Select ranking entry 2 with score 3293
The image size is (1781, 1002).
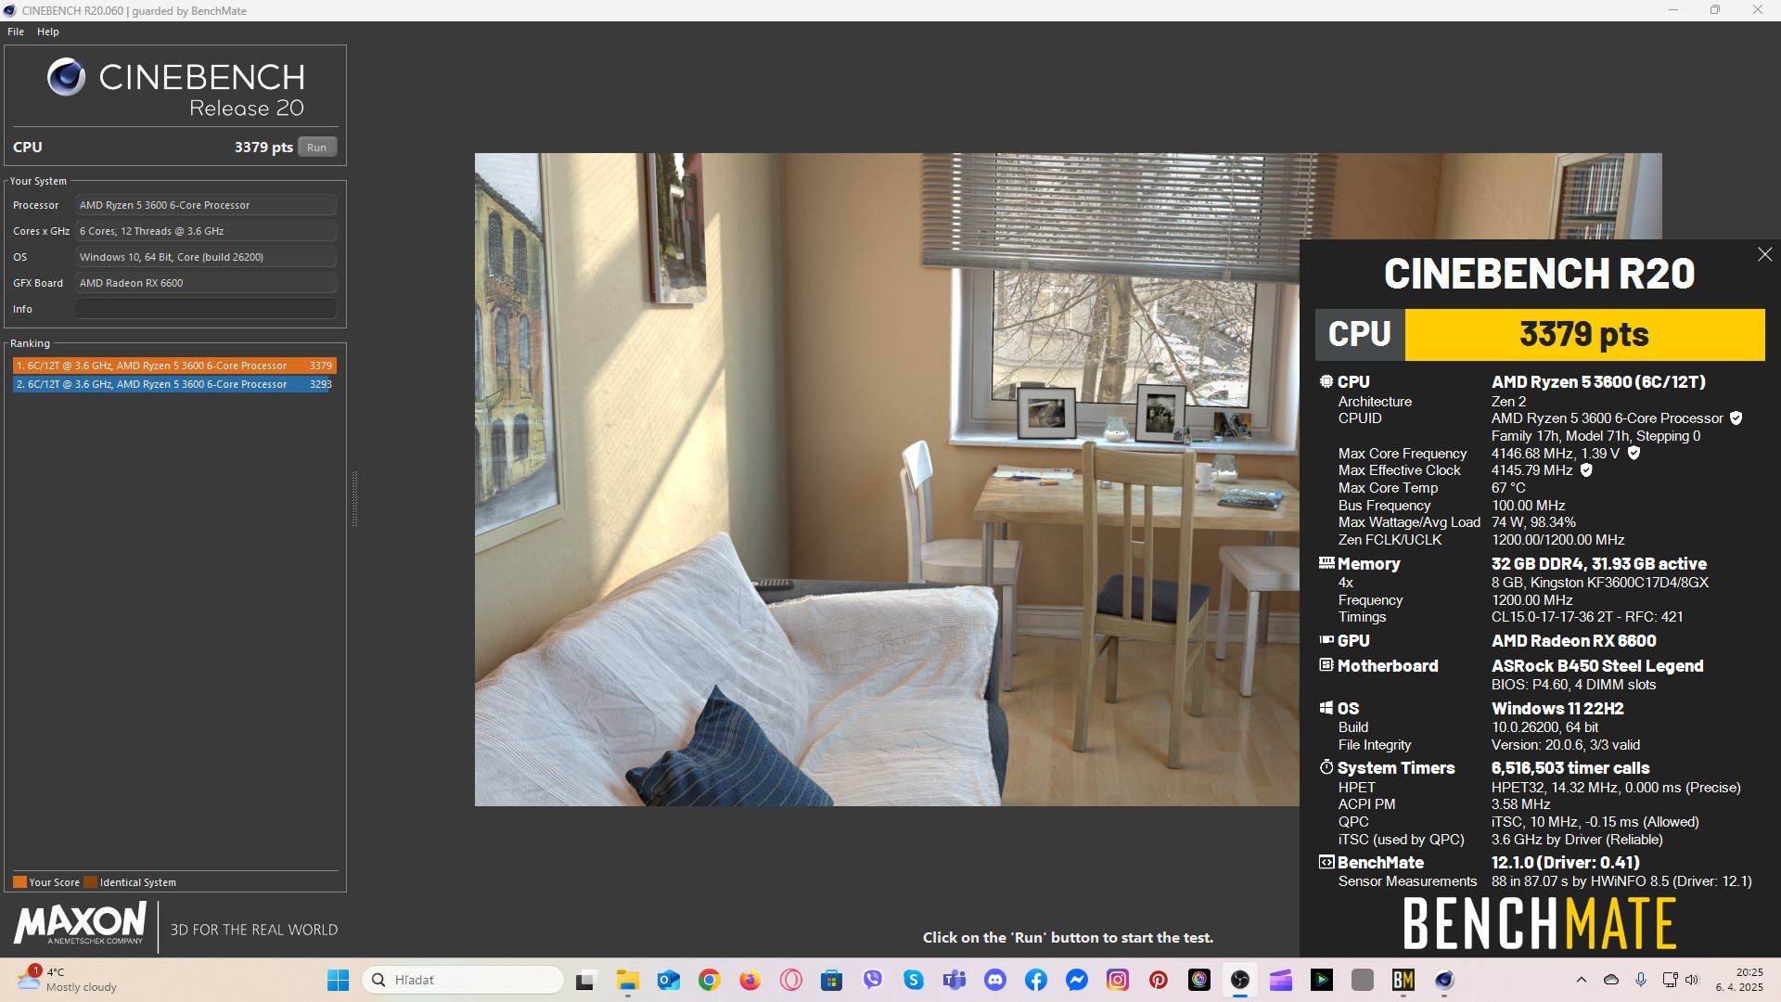click(173, 384)
